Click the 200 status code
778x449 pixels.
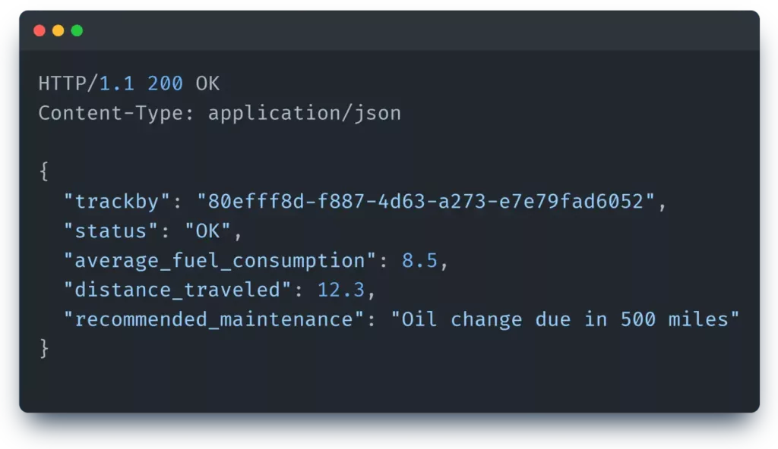[x=165, y=83]
